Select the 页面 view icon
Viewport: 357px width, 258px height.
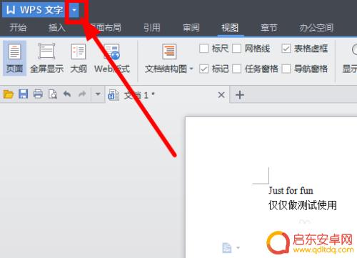tap(14, 58)
